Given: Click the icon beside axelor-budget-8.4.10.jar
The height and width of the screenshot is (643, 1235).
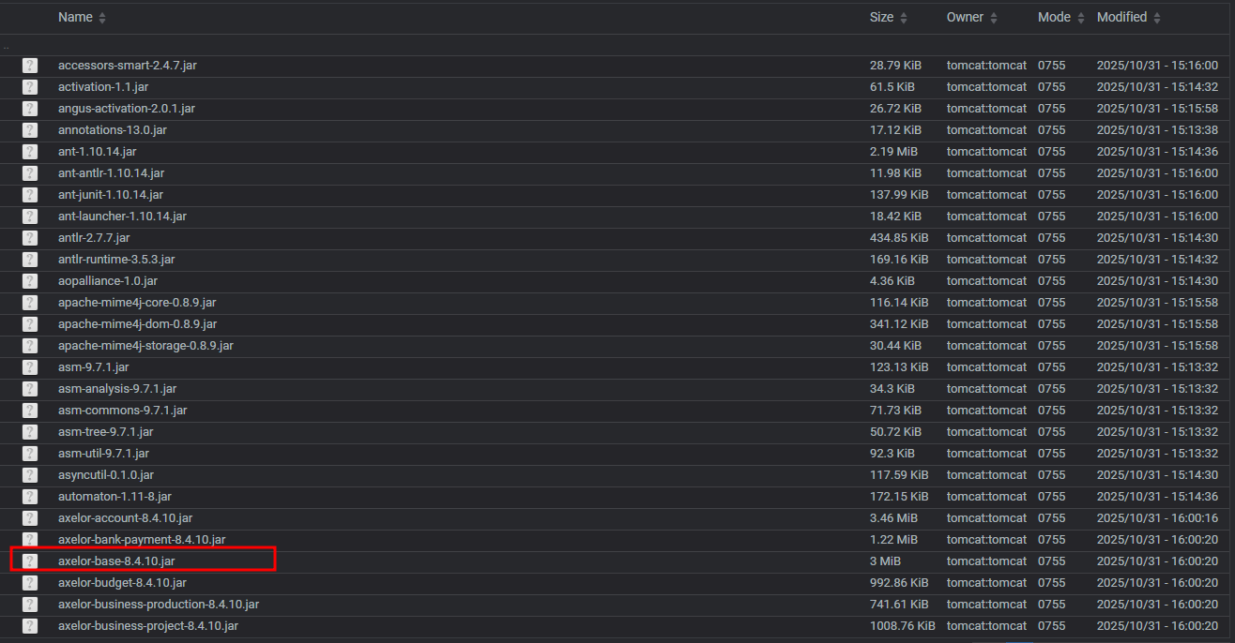Looking at the screenshot, I should pos(30,583).
